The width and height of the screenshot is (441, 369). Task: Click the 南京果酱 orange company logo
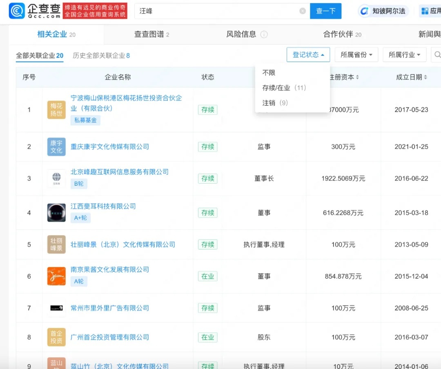pos(56,276)
